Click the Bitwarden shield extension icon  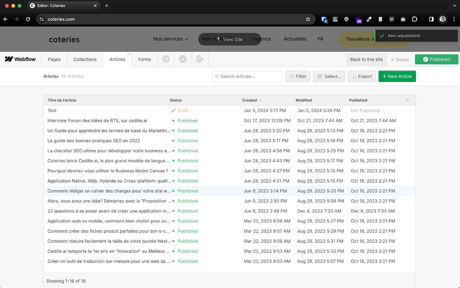click(x=324, y=20)
